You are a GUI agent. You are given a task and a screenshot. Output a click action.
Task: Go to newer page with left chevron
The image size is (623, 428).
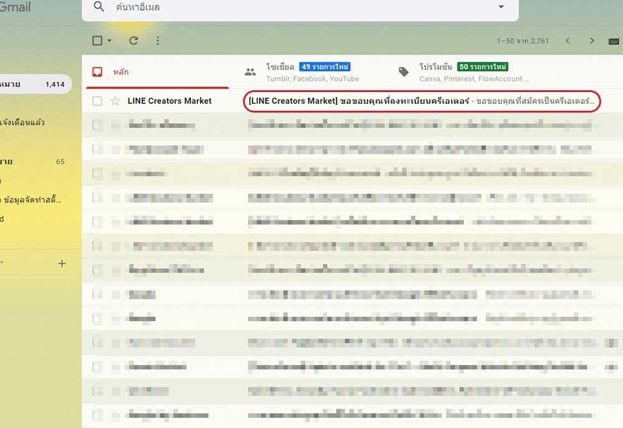[568, 40]
